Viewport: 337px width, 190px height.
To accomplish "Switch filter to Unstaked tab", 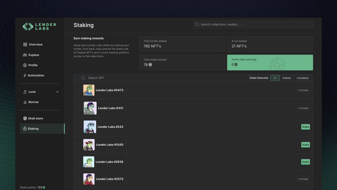I will point(302,78).
